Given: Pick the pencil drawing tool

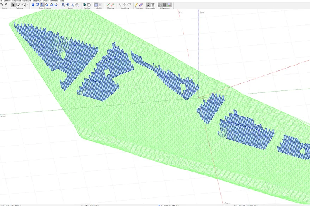Looking at the screenshot, I should pyautogui.click(x=136, y=5).
